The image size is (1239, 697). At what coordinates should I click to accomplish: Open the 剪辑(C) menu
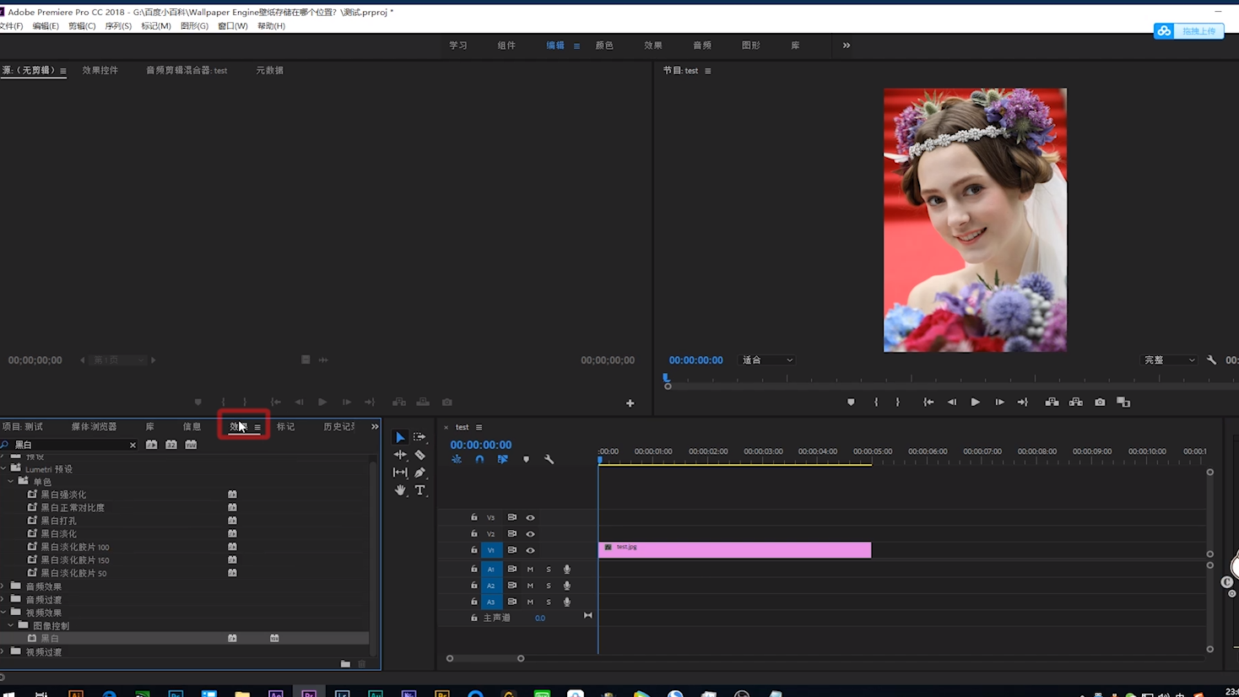coord(82,26)
